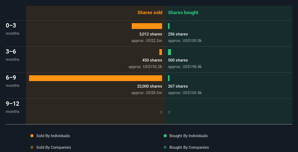Click the 9–12 months bought zero value

[169, 112]
